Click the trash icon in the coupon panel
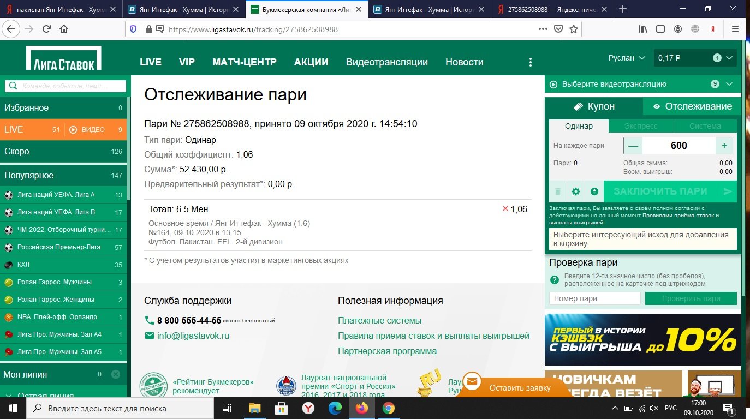Screen dimensions: 750x419 coord(557,191)
